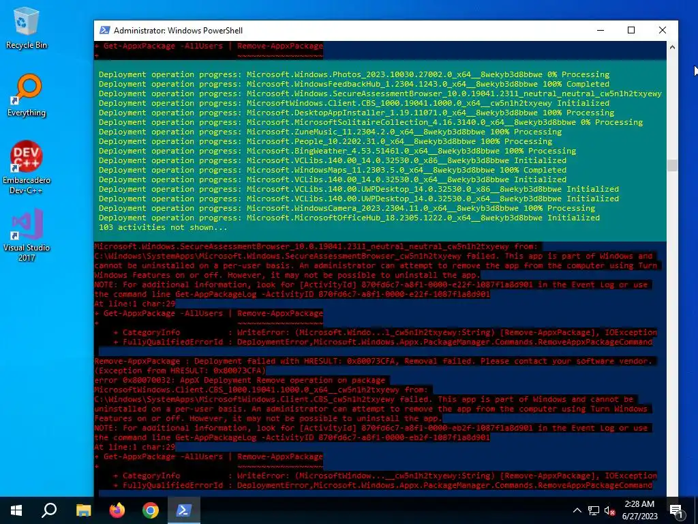Open network status tray icon
The image size is (698, 524).
pyautogui.click(x=594, y=510)
